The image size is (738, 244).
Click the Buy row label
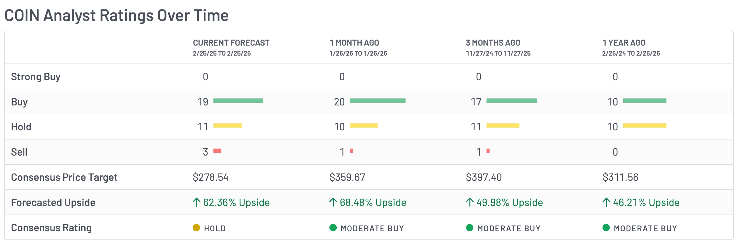tap(19, 102)
